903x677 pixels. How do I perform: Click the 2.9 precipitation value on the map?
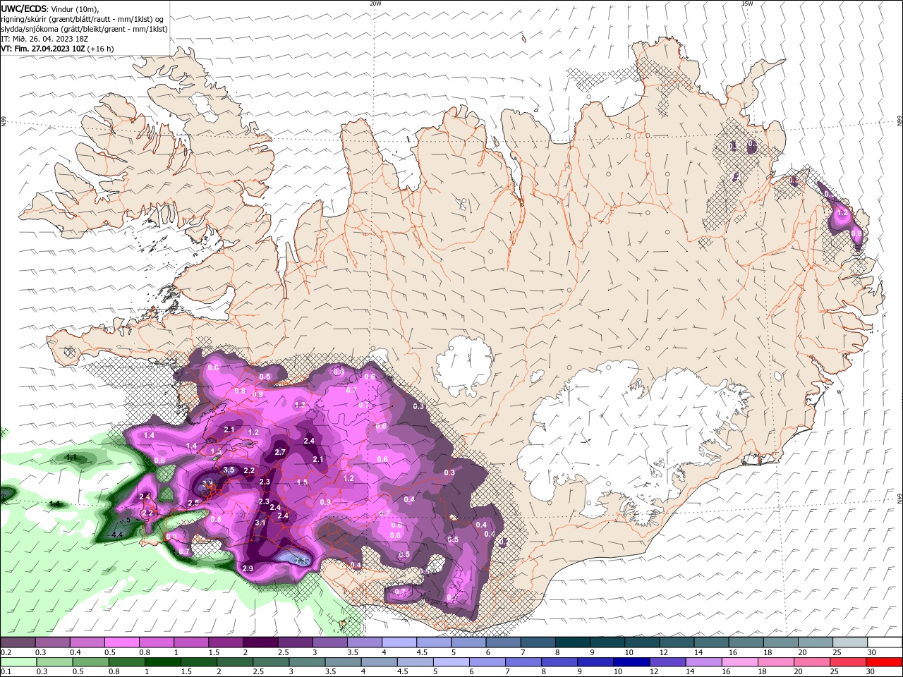point(248,568)
